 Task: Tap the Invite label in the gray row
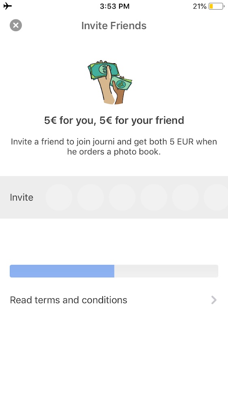click(22, 197)
